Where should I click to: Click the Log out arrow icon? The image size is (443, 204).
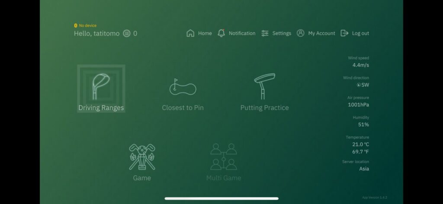(344, 33)
